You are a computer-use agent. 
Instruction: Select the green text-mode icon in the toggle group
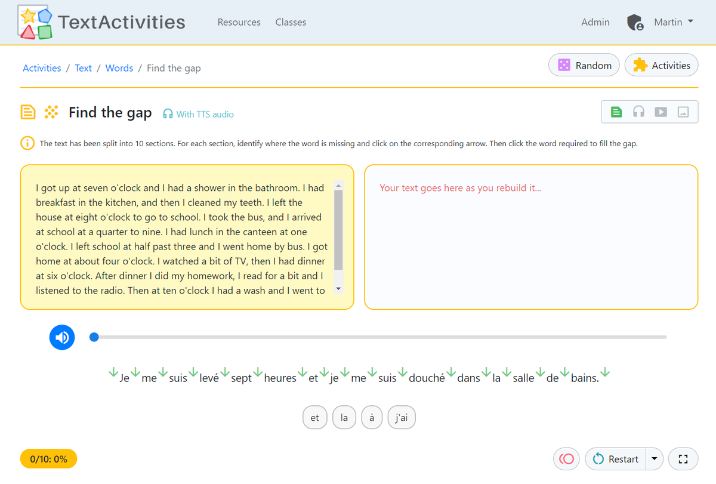[x=617, y=112]
